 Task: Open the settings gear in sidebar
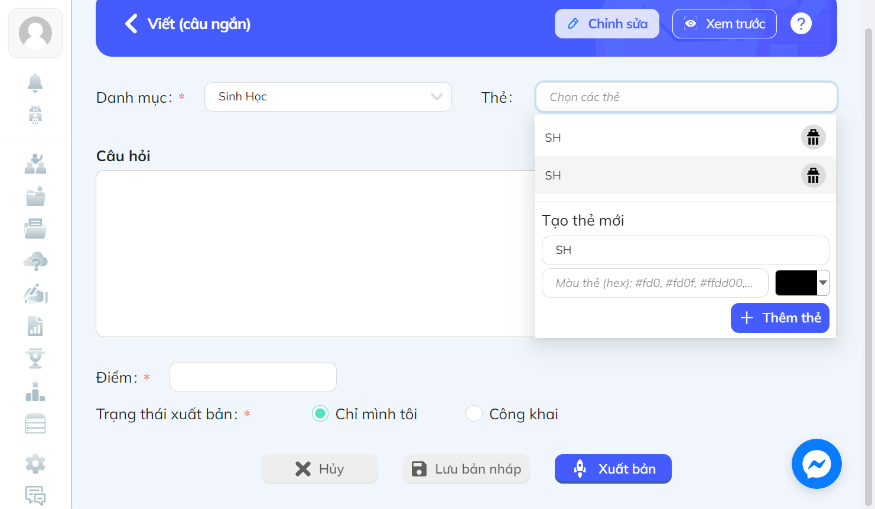[35, 464]
